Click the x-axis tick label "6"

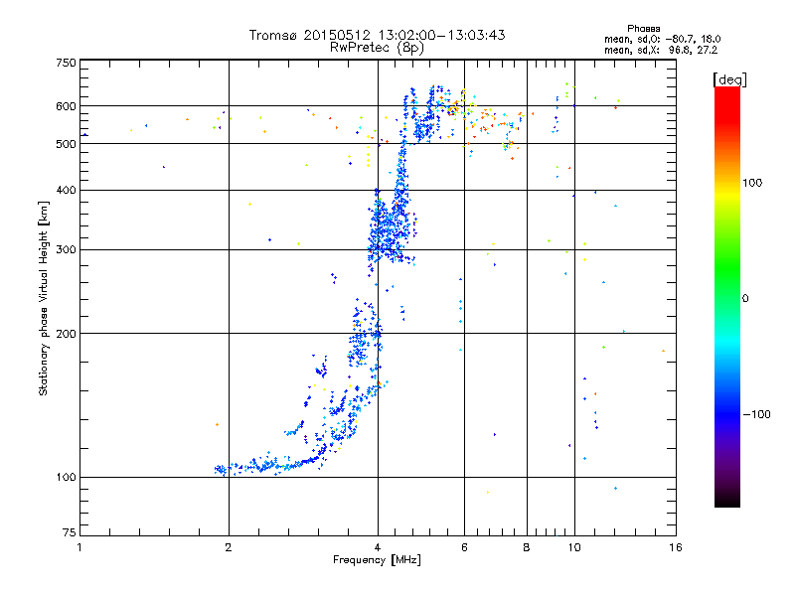coord(464,547)
